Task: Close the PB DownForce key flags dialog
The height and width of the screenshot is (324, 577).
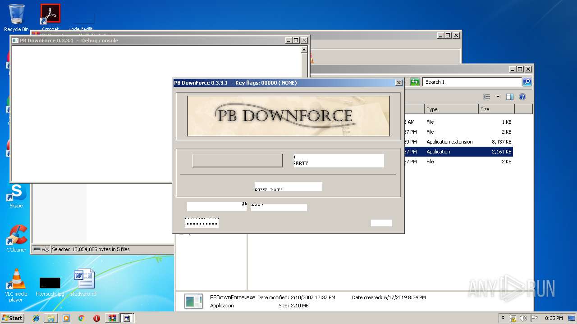Action: click(x=398, y=83)
